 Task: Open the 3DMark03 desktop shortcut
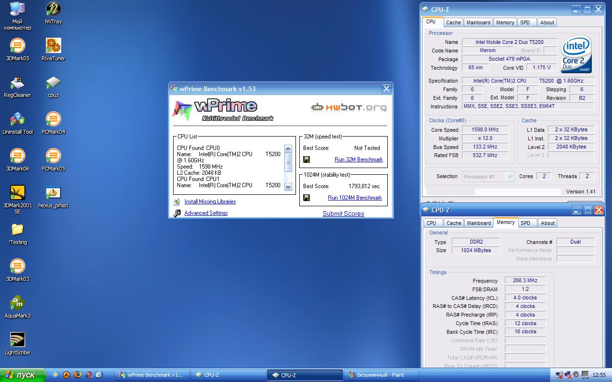(x=17, y=270)
